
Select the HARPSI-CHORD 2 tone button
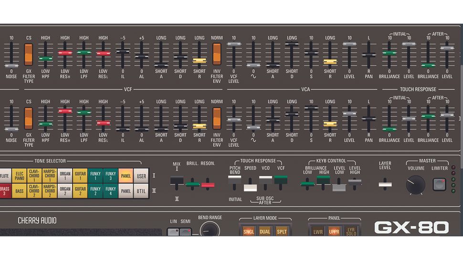(x=50, y=191)
